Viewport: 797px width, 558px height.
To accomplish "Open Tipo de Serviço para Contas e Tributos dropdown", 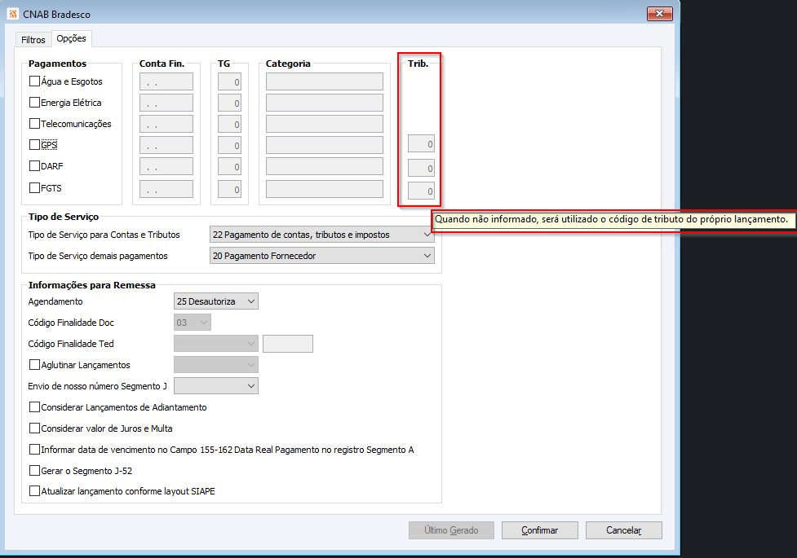I will coord(321,235).
